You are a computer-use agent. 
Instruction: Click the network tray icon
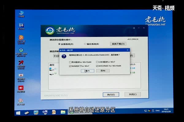pyautogui.click(x=146, y=111)
